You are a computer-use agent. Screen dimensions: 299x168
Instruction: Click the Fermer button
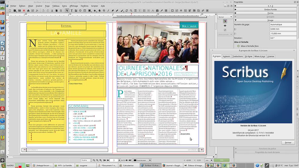pyautogui.click(x=288, y=143)
